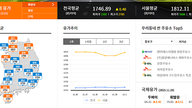192x108 pixels.
Task: Click the 충남 1751 map marker
Action: (x=6, y=58)
